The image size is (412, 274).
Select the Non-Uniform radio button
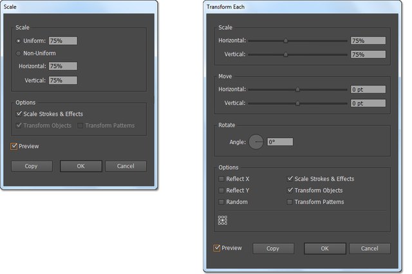click(x=19, y=53)
